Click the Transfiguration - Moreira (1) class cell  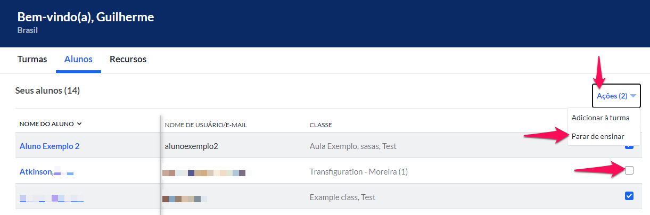[359, 171]
